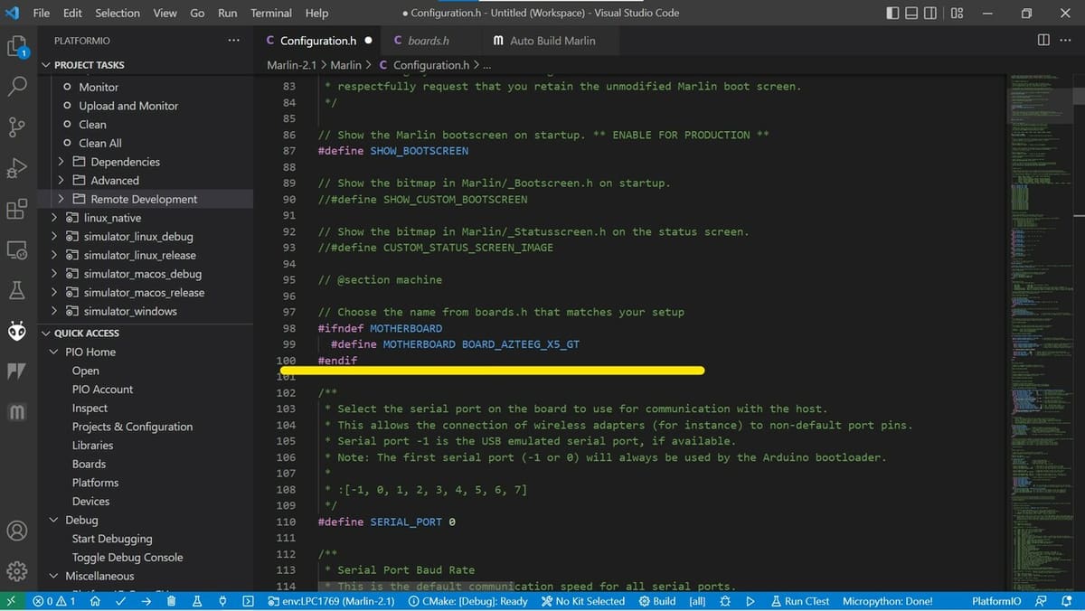Expand the linux_native environment
Viewport: 1085px width, 611px height.
53,218
